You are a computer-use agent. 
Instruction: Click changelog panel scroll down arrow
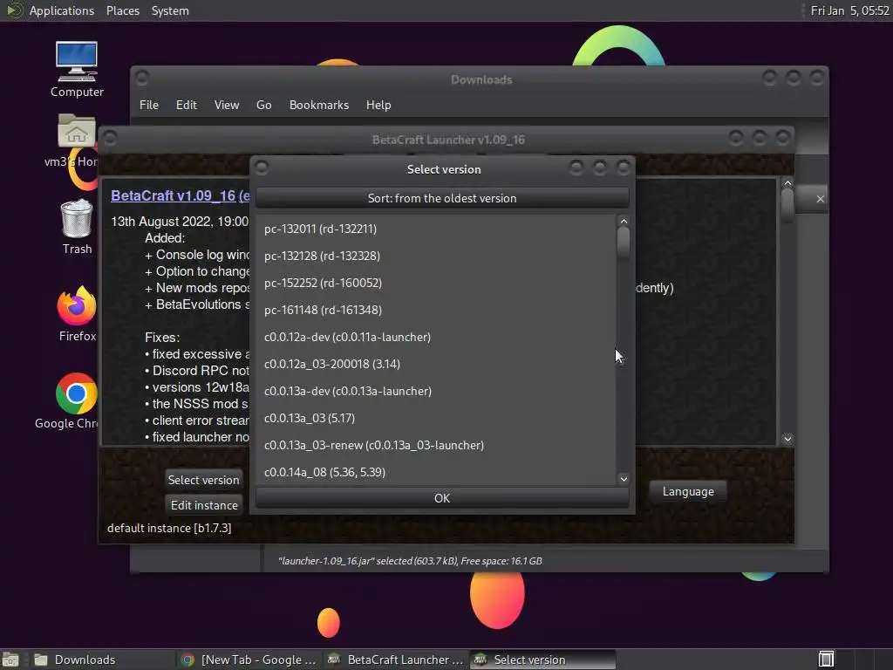click(787, 439)
